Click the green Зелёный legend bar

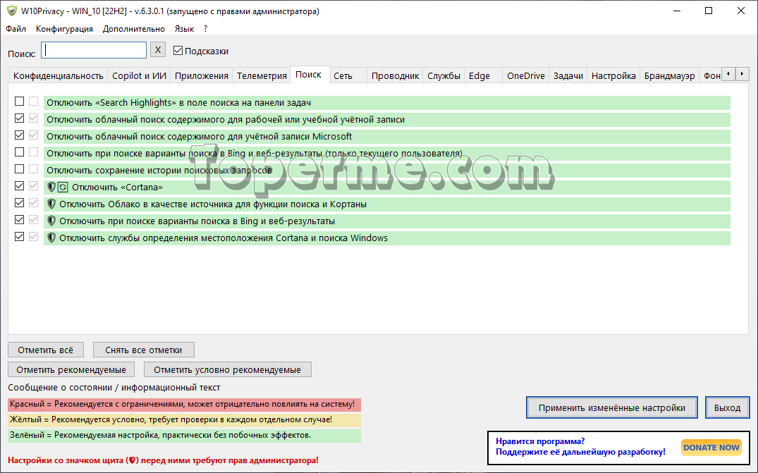point(184,436)
